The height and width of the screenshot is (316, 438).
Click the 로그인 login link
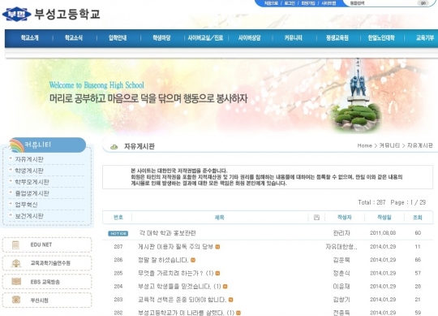click(290, 3)
